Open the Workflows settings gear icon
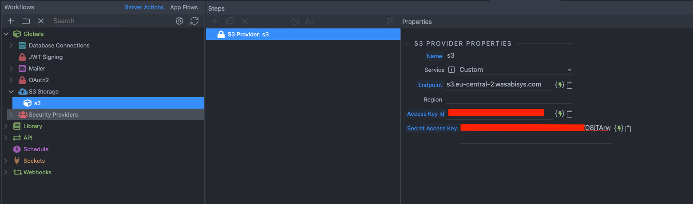The image size is (693, 204). tap(179, 21)
